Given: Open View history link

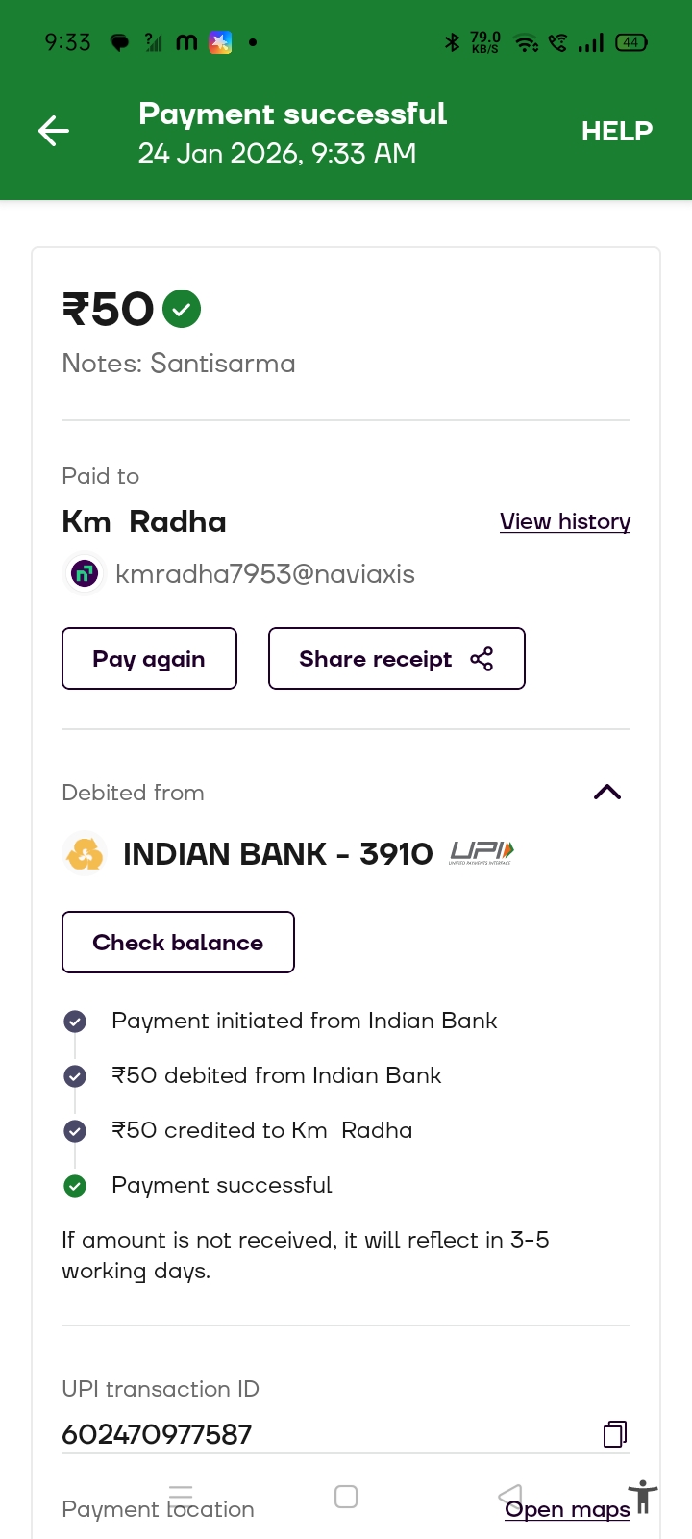Looking at the screenshot, I should coord(564,521).
